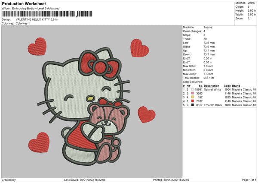Click the N# column header
This screenshot has height=183, width=258.
pyautogui.click(x=188, y=86)
